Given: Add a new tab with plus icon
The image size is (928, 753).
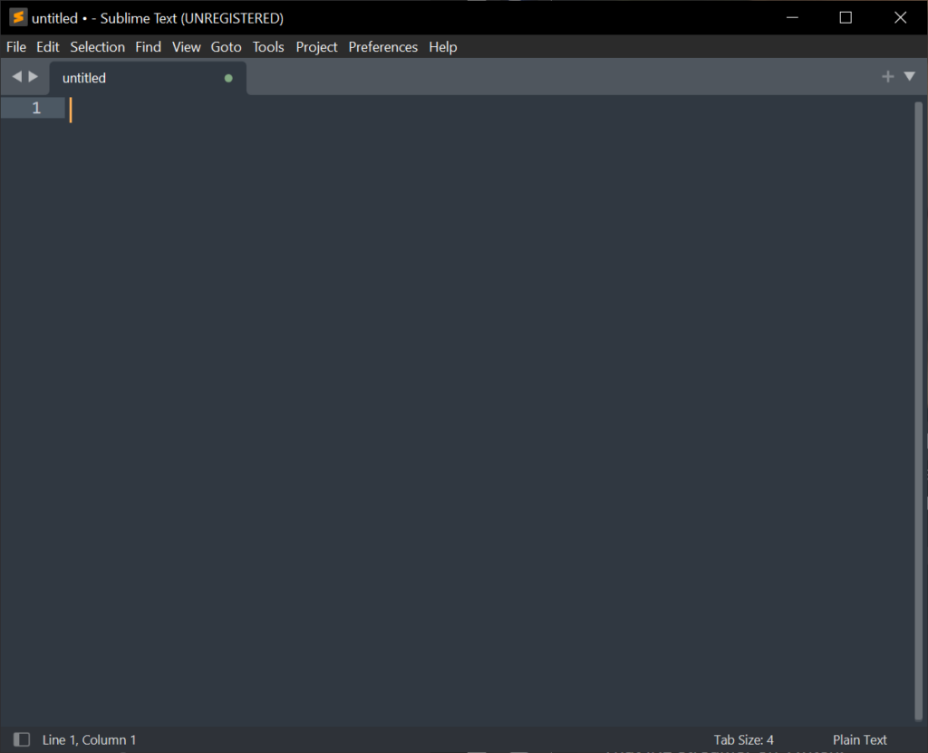Looking at the screenshot, I should [887, 76].
